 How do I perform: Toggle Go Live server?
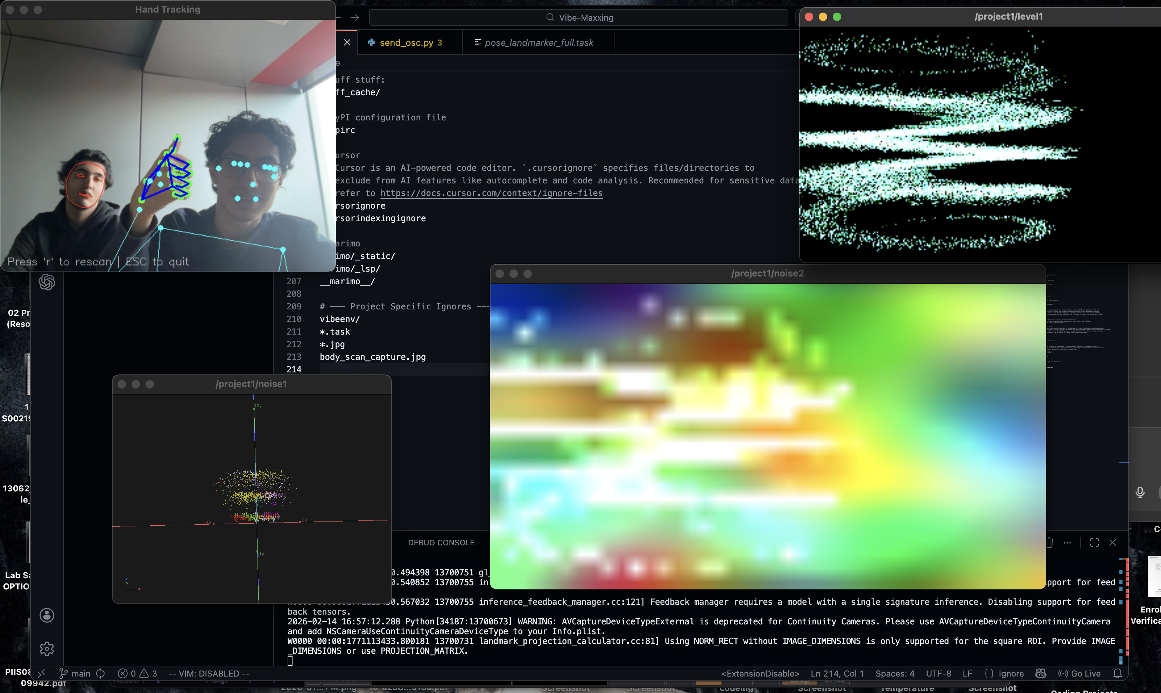[1079, 673]
